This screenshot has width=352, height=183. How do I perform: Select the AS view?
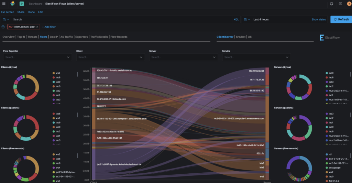pyautogui.click(x=250, y=37)
